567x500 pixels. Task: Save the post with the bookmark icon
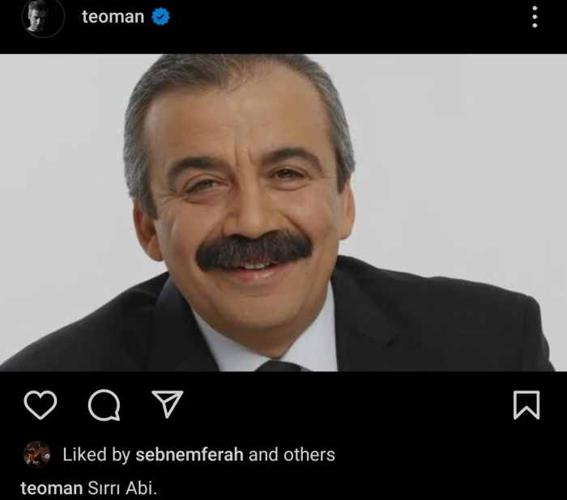(526, 405)
